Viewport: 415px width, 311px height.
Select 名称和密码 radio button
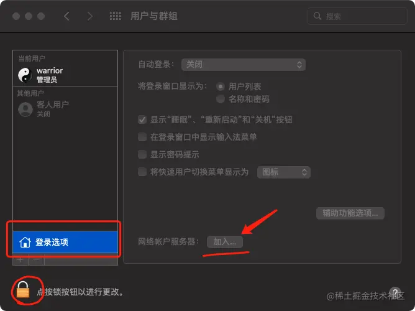point(220,99)
